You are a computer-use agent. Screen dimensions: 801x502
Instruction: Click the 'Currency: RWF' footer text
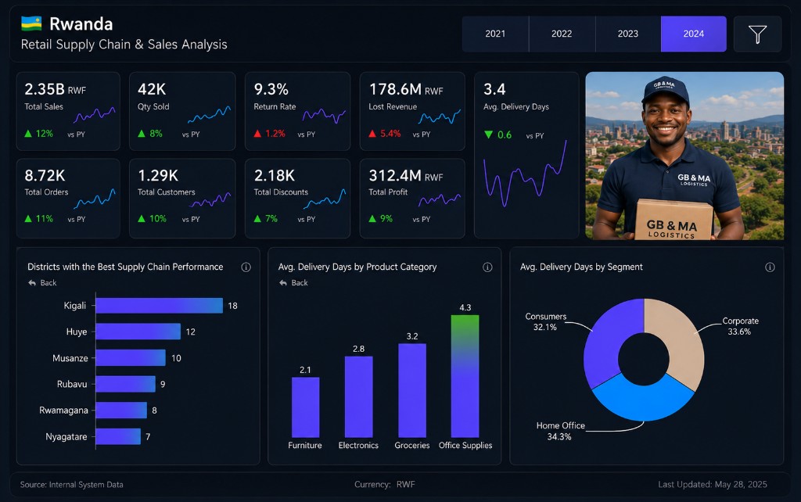coord(385,485)
